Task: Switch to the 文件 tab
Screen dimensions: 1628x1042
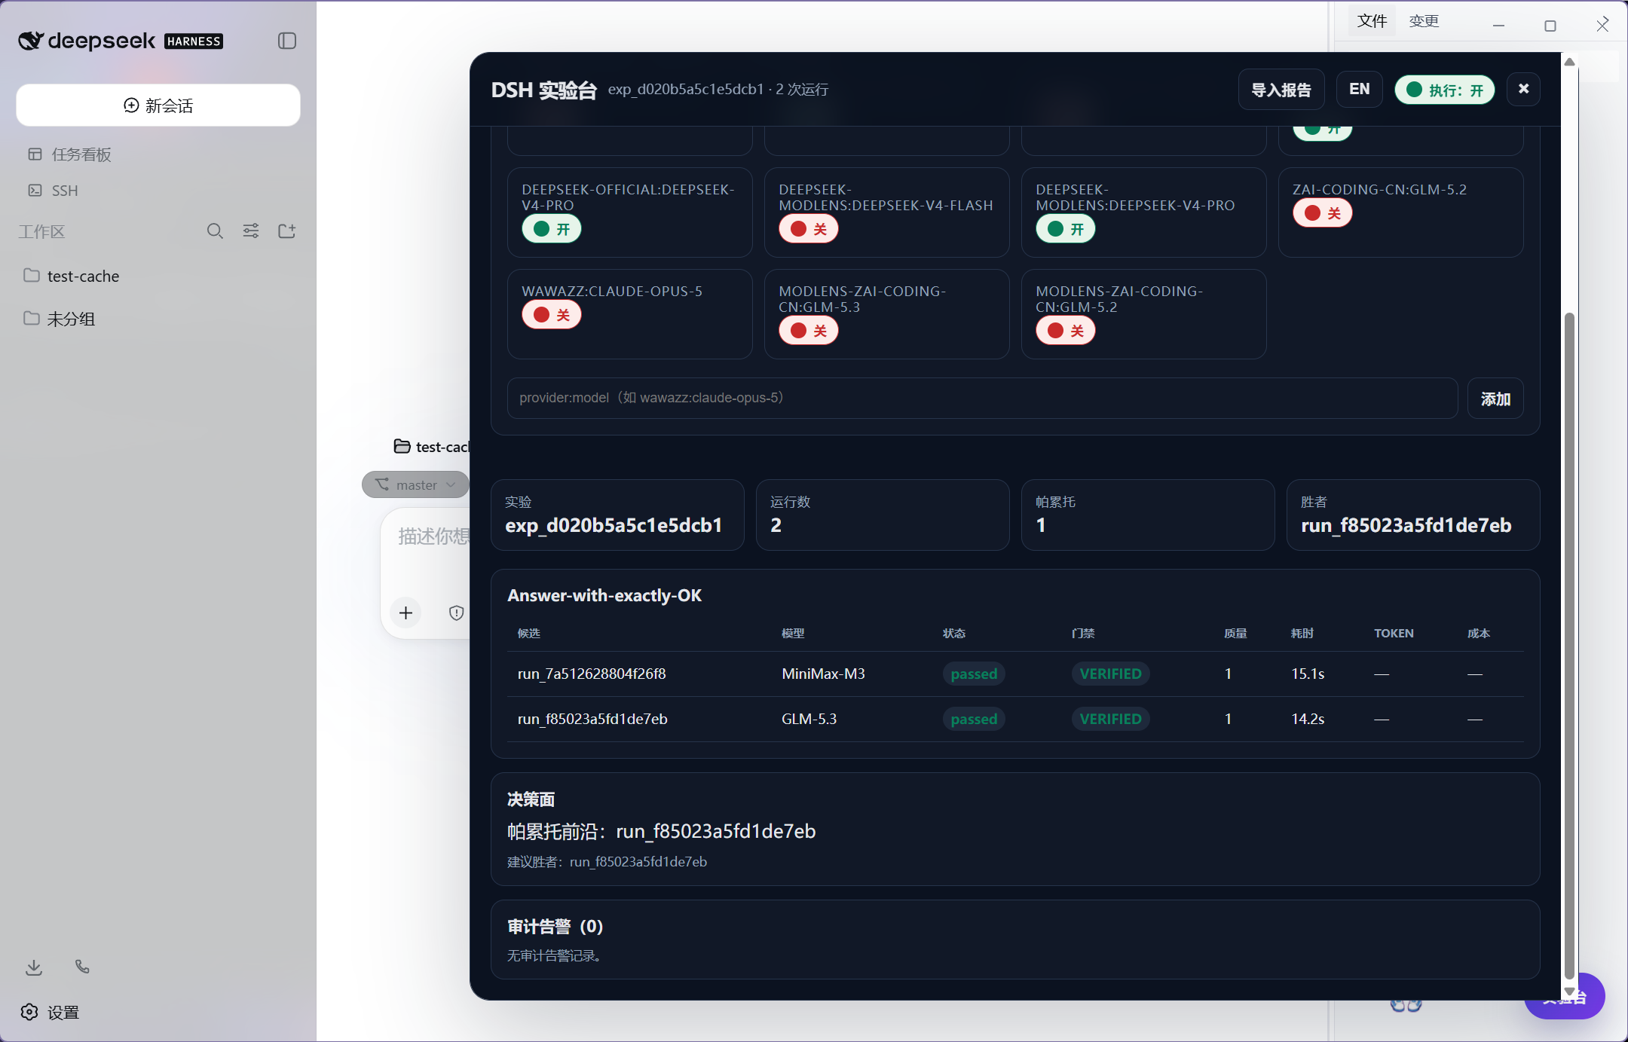Action: pos(1372,21)
